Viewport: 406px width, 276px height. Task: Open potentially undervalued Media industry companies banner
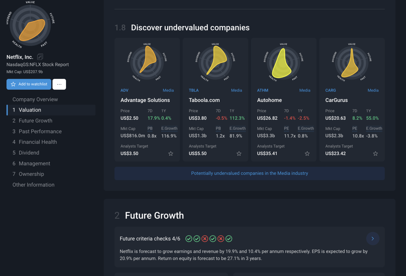(249, 173)
